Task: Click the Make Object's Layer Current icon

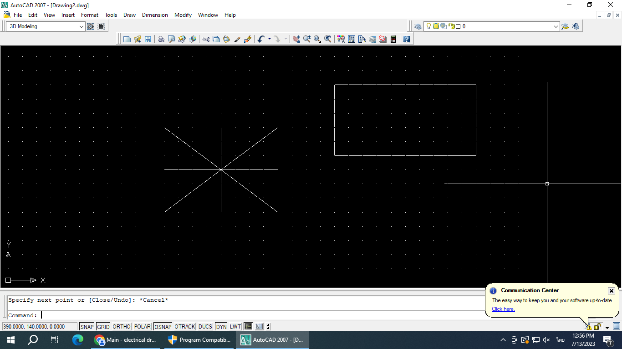Action: pos(565,26)
